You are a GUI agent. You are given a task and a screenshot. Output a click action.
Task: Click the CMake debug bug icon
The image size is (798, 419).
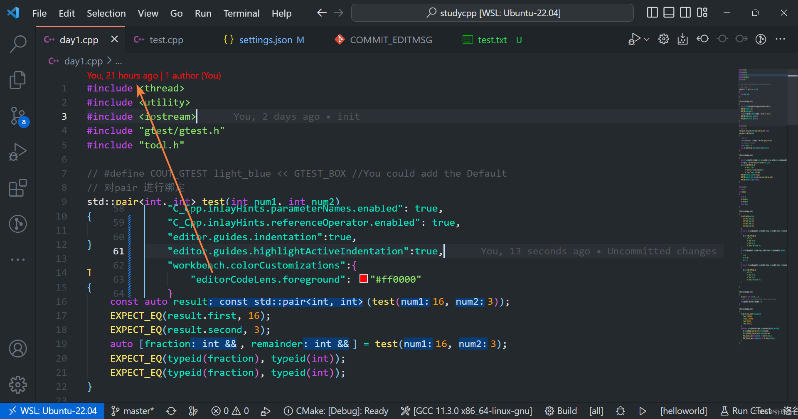[621, 411]
